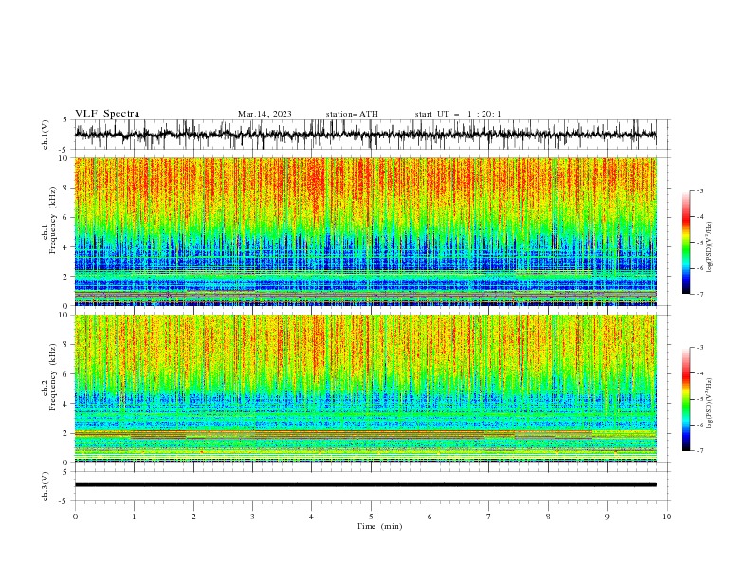Click the 'Mar.14, 2023' date label

[x=265, y=114]
